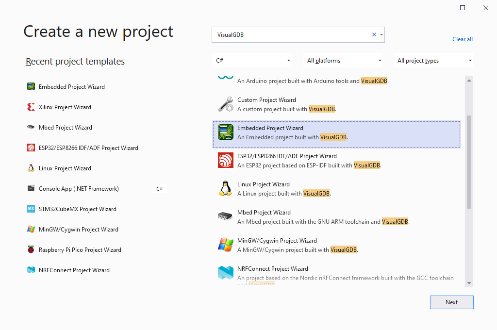
Task: Open the All project types dropdown
Action: [434, 61]
